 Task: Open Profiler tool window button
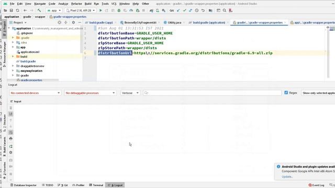pyautogui.click(x=79, y=185)
